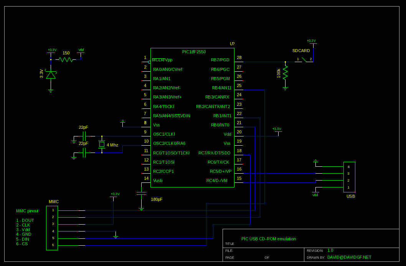The image size is (406, 266).
Task: Click the RB4/AN11 pin label
Action: [x=222, y=88]
